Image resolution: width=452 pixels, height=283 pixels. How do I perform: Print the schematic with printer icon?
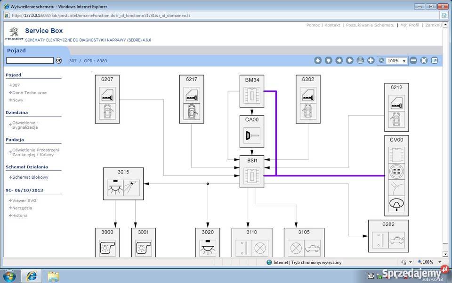[360, 60]
